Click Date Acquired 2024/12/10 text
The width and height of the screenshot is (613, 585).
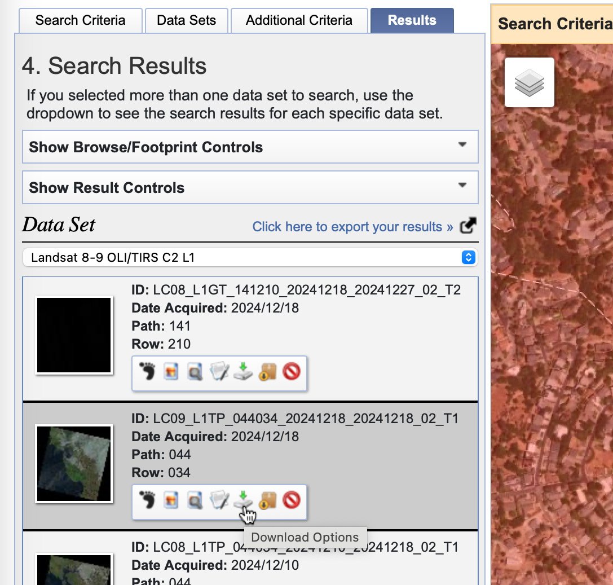click(x=215, y=565)
